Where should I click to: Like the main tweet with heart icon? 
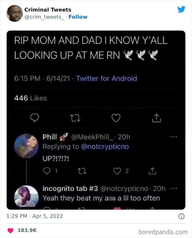[116, 118]
